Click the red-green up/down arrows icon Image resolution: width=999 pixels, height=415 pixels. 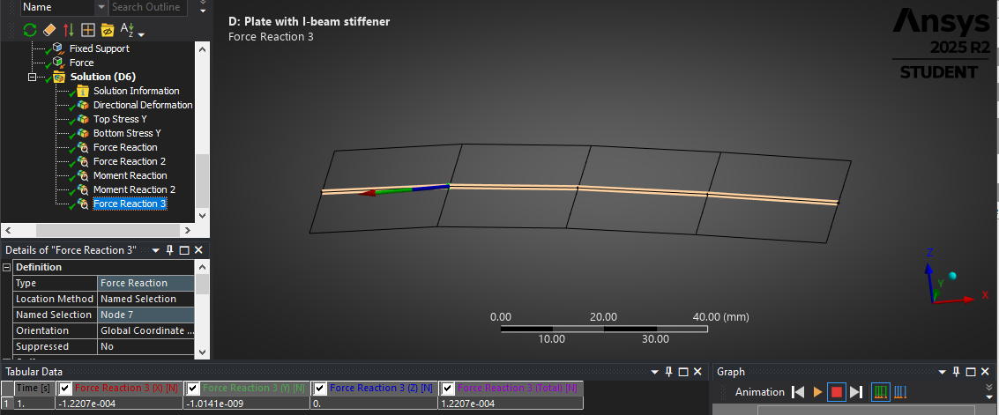pyautogui.click(x=68, y=29)
